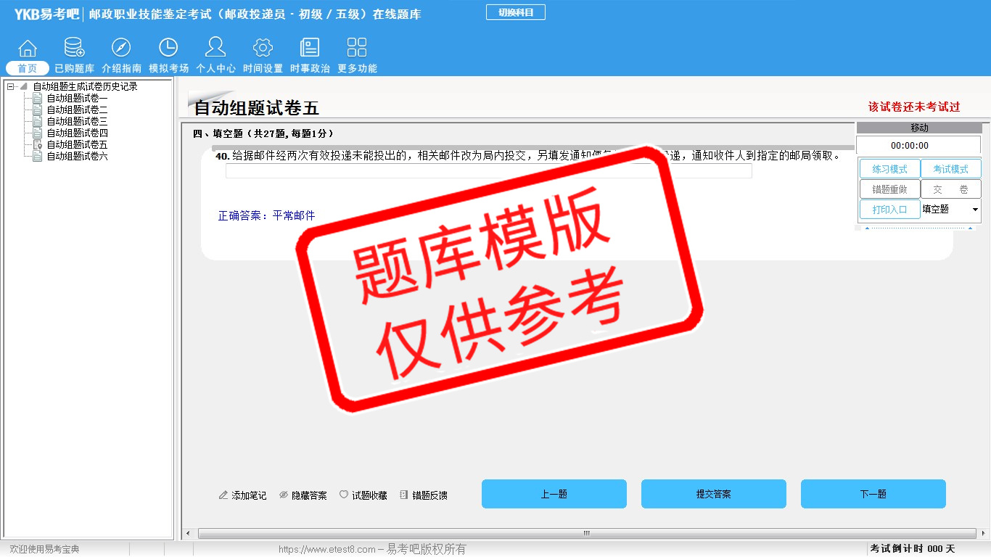This screenshot has width=991, height=557.
Task: Toggle 试题收藏 favorite for this question
Action: 363,495
